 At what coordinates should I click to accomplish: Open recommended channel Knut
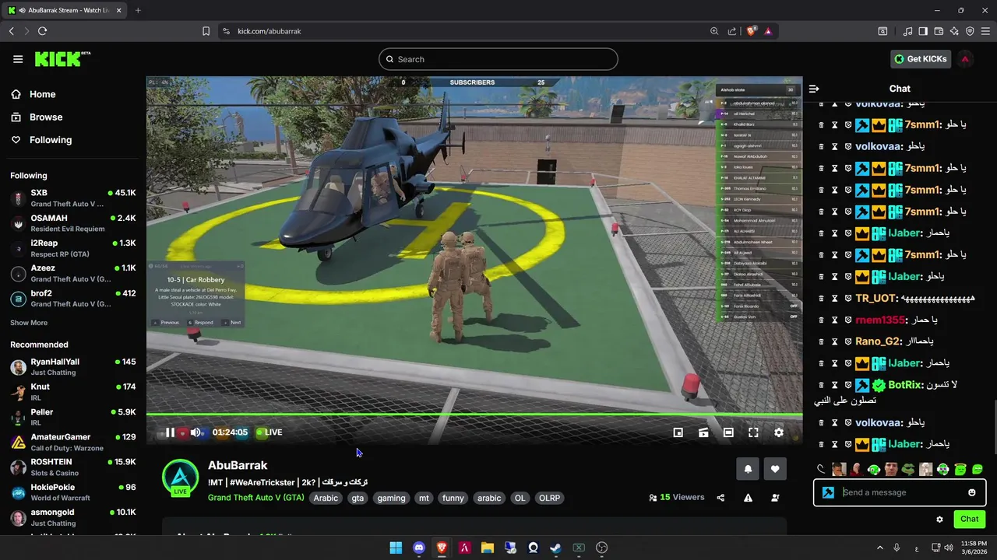(73, 392)
